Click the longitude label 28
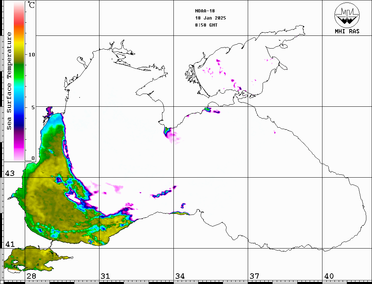The height and width of the screenshot is (284, 372). pos(31,276)
